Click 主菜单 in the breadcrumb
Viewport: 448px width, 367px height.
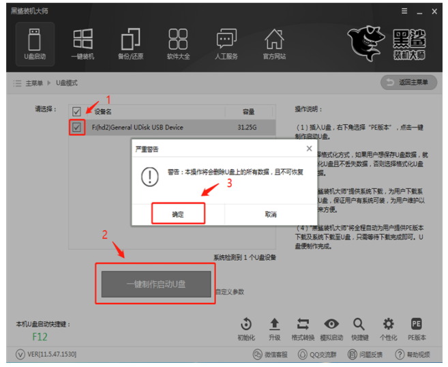(x=34, y=83)
